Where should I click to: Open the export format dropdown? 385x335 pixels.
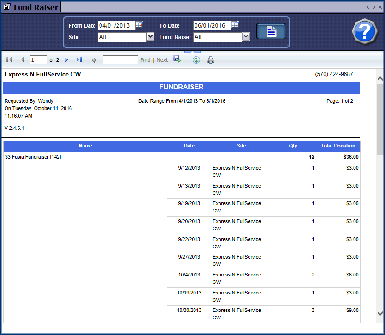[184, 60]
